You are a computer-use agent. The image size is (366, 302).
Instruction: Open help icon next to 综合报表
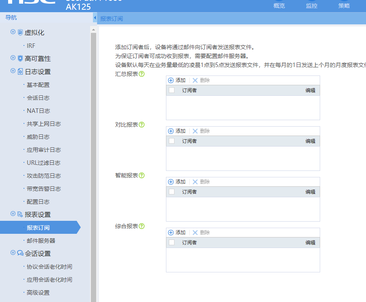point(142,226)
